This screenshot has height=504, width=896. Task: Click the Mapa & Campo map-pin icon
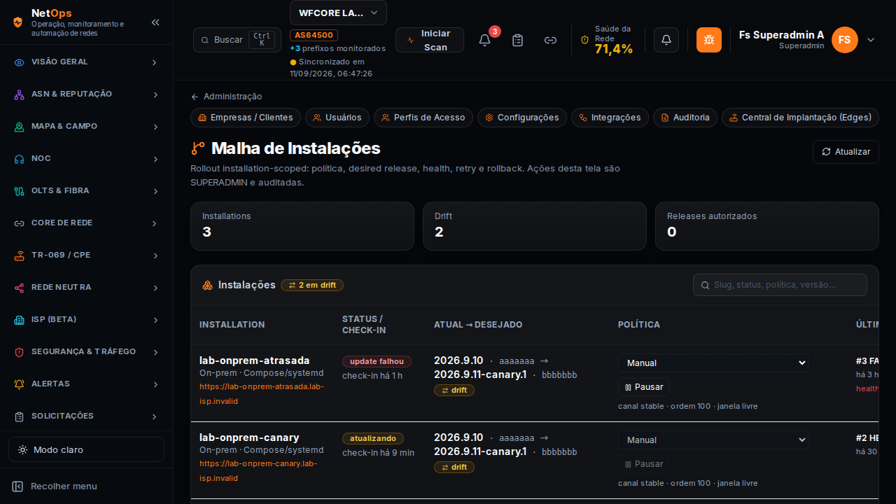pyautogui.click(x=20, y=127)
